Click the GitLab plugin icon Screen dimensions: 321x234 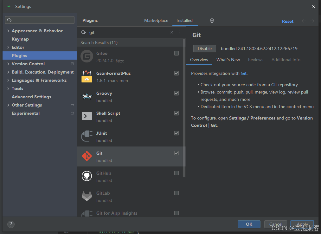[x=87, y=196]
